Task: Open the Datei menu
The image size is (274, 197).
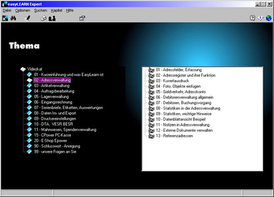Action: (7, 11)
